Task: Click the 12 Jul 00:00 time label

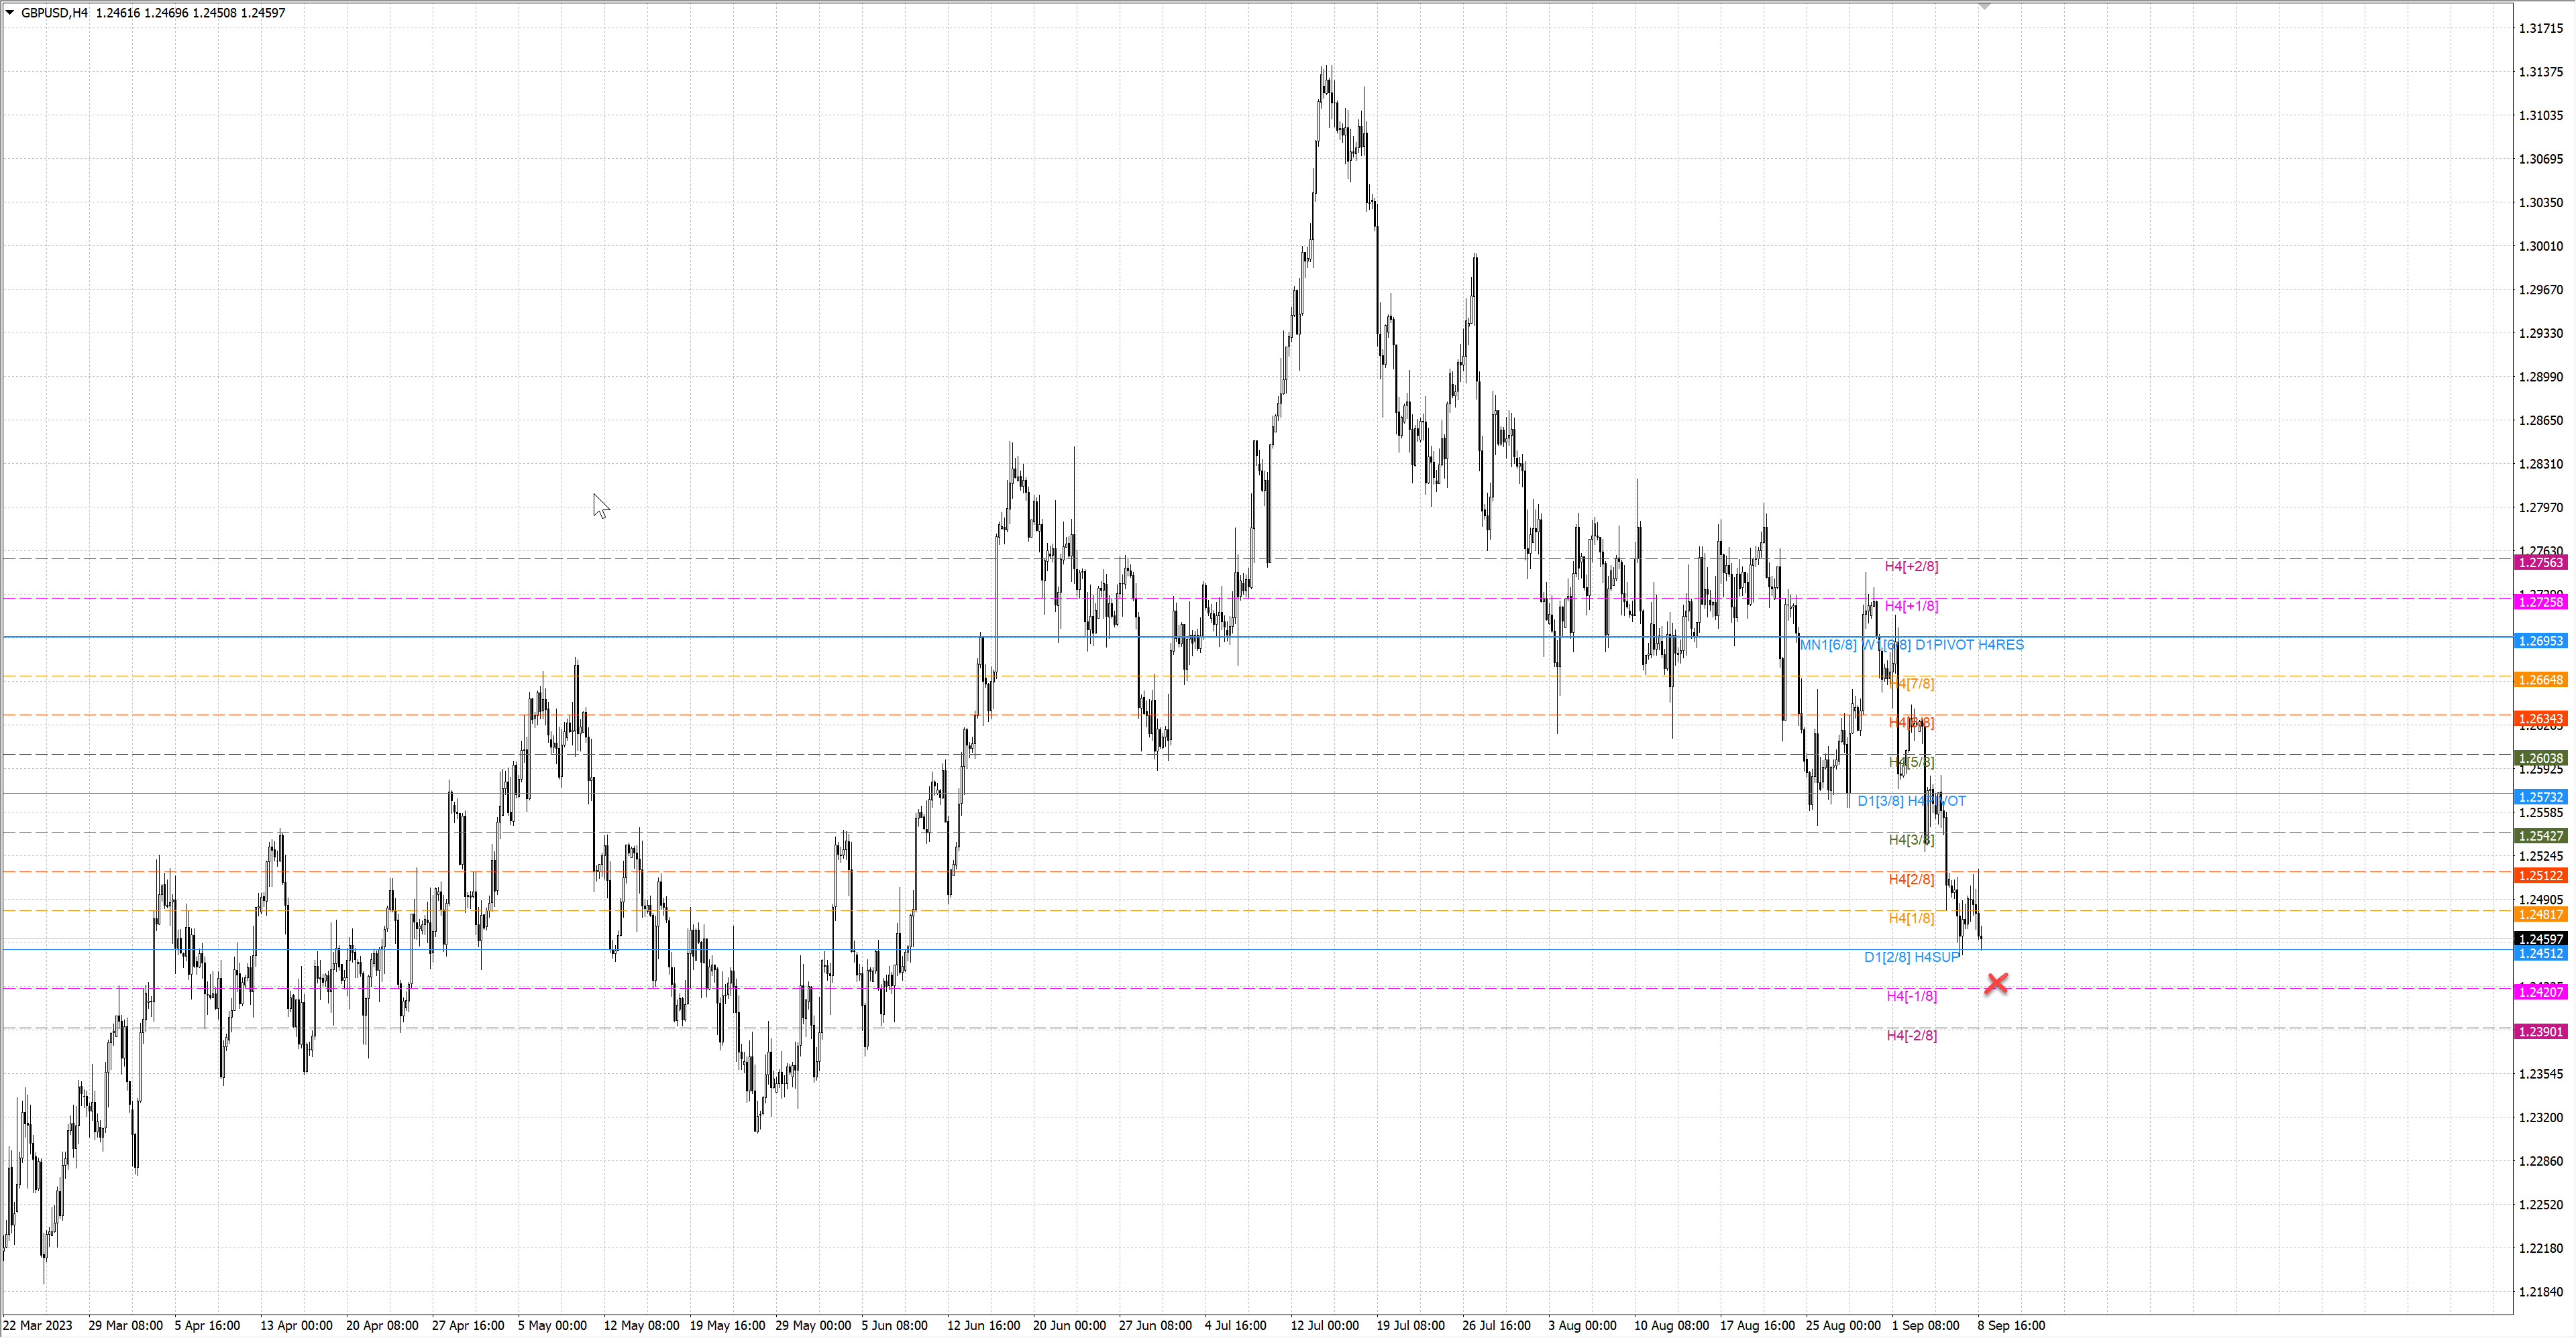Action: pyautogui.click(x=1324, y=1325)
